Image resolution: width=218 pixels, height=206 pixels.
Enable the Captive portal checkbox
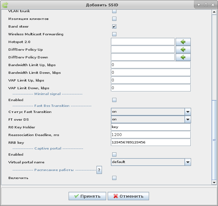click(x=114, y=154)
